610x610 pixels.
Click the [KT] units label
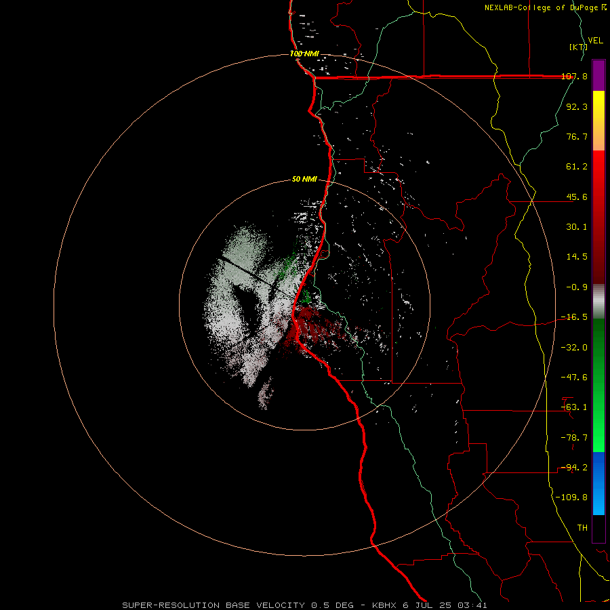(x=579, y=47)
